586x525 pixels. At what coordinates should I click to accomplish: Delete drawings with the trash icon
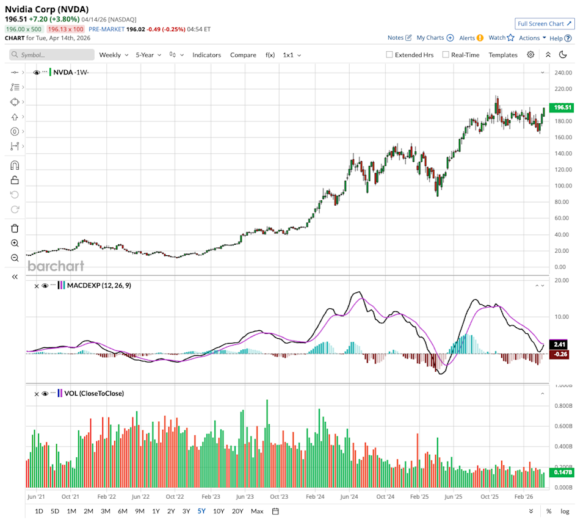15,228
